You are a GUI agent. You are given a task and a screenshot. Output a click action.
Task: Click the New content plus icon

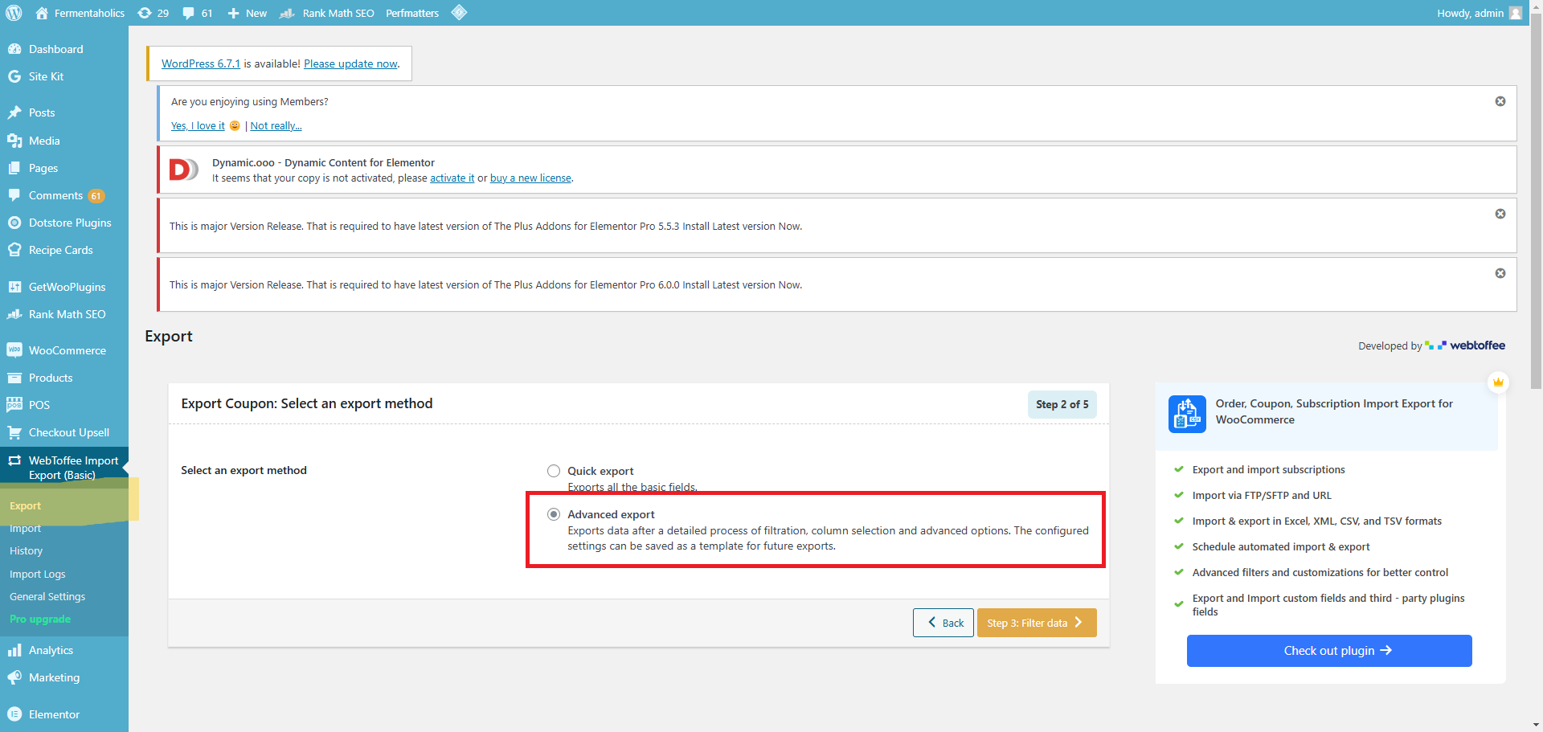pyautogui.click(x=233, y=13)
